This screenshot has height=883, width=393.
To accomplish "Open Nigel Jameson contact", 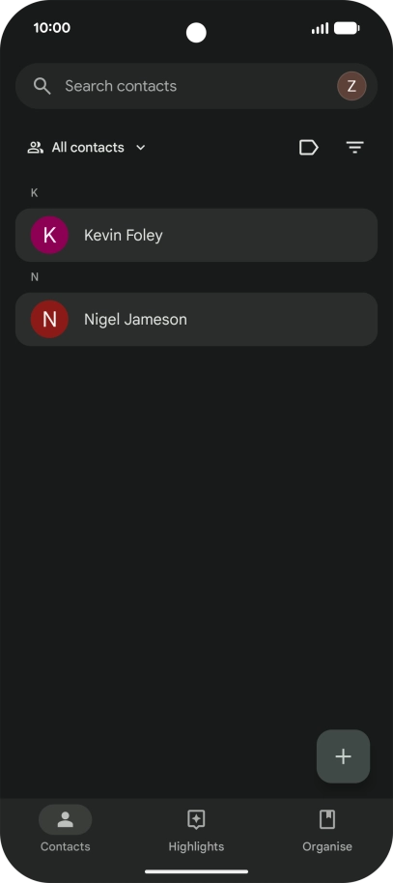I will (197, 320).
